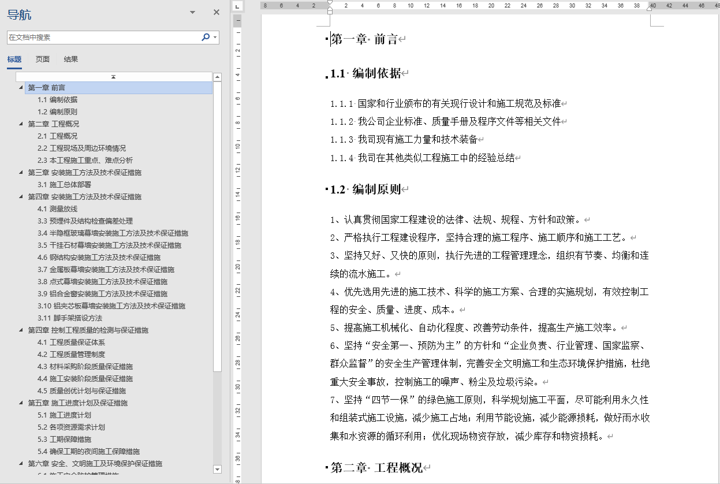Open the search options dropdown next to the magnifier
The image size is (720, 484).
(x=214, y=36)
